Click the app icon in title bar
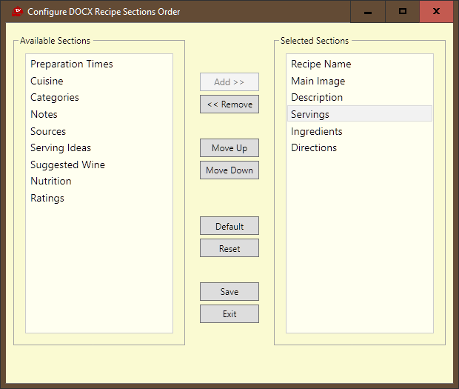The width and height of the screenshot is (459, 389). 18,12
